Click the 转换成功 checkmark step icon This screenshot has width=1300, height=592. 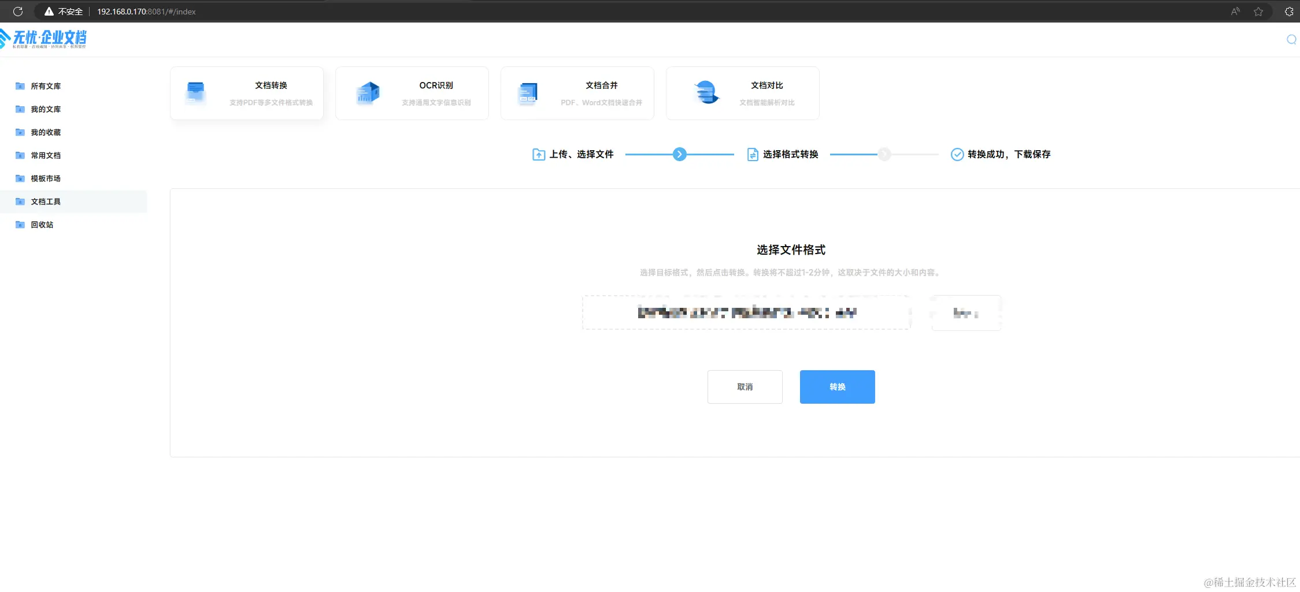pos(955,154)
